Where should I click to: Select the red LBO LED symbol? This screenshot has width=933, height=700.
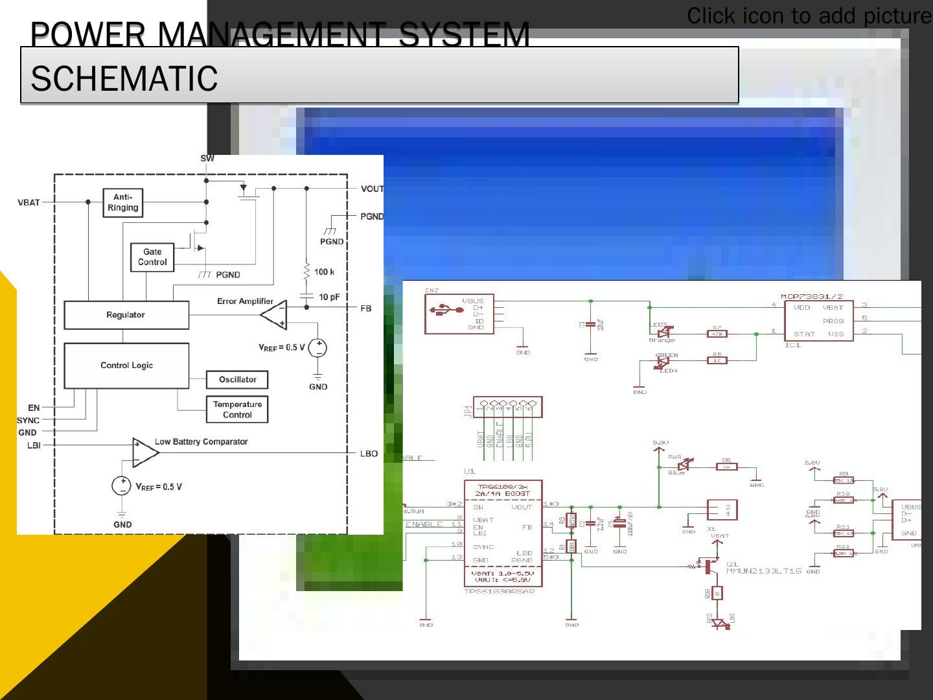[x=718, y=623]
